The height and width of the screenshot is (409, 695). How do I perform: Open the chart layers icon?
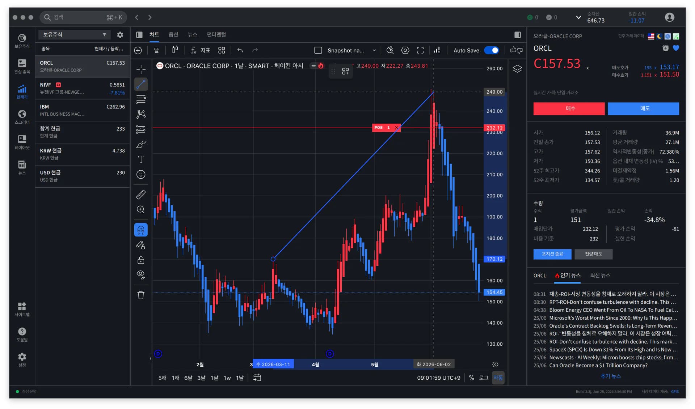[x=517, y=69]
